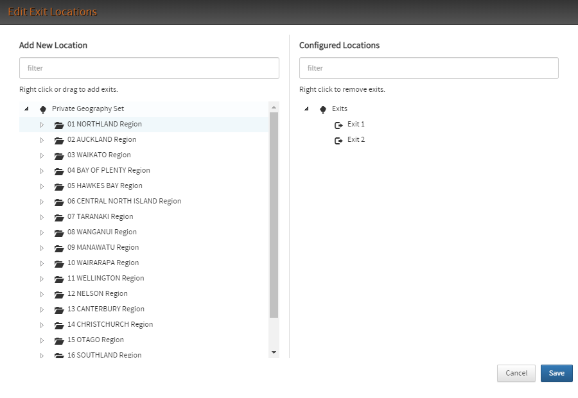Expand the 13 CANTERBURY Region node
The image size is (578, 398).
(42, 309)
